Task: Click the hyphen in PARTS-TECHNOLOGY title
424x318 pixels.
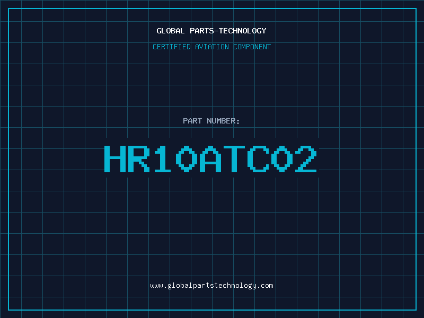Action: coord(216,31)
